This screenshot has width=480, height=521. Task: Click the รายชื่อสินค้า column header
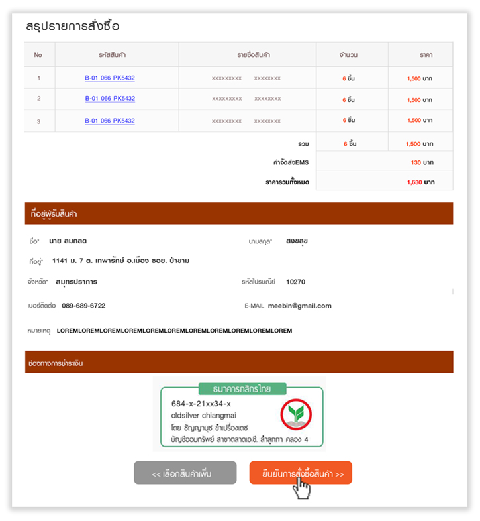[254, 55]
